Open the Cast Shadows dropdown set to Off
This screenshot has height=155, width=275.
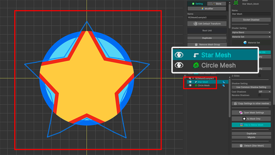click(x=265, y=92)
